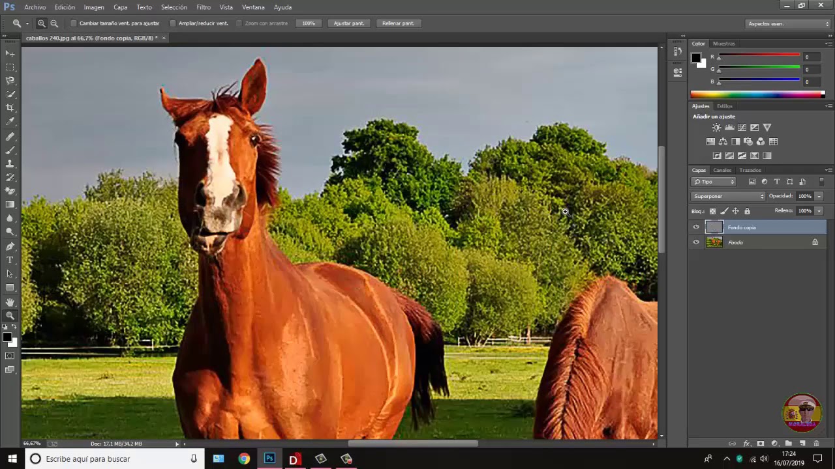
Task: Select the Clone Stamp tool
Action: click(10, 163)
